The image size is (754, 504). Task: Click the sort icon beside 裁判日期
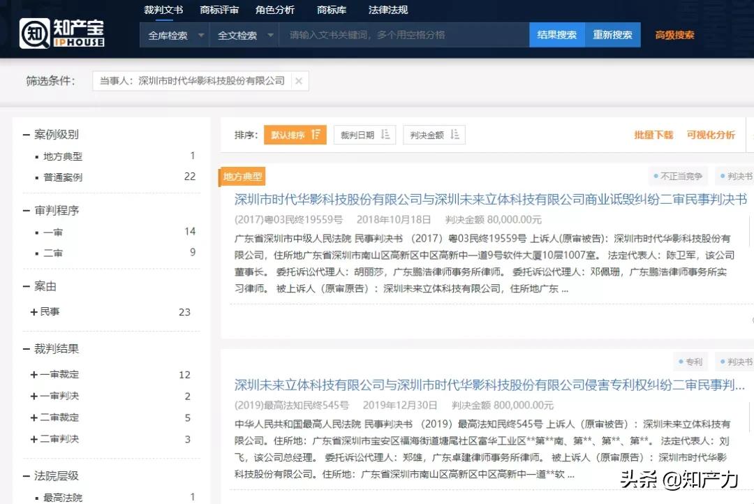pyautogui.click(x=383, y=134)
